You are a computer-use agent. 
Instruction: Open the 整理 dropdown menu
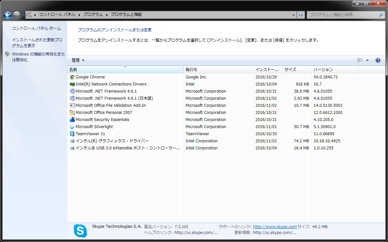tap(78, 60)
